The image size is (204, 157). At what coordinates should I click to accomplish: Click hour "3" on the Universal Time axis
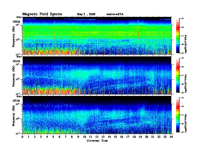(41, 137)
